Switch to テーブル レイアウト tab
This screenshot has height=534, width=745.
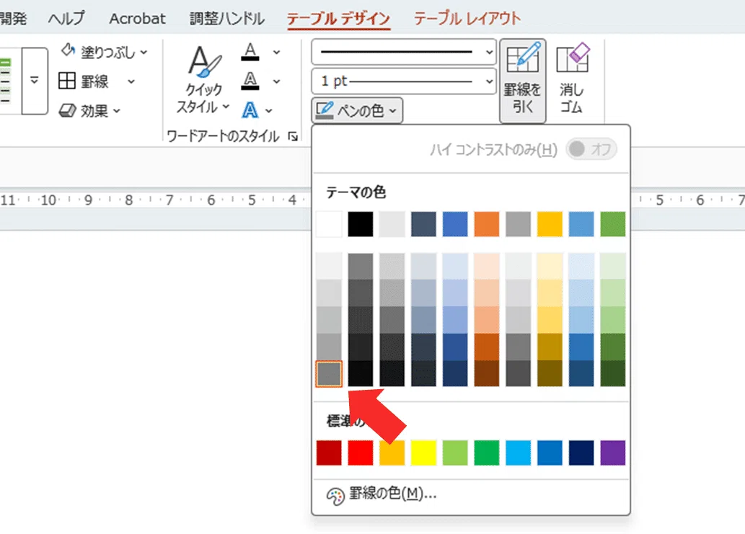467,19
